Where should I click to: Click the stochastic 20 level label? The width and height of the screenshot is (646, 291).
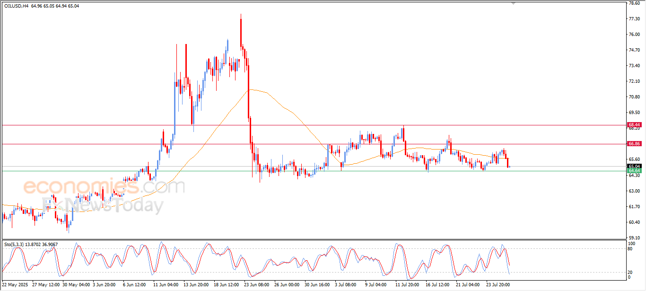pos(631,272)
